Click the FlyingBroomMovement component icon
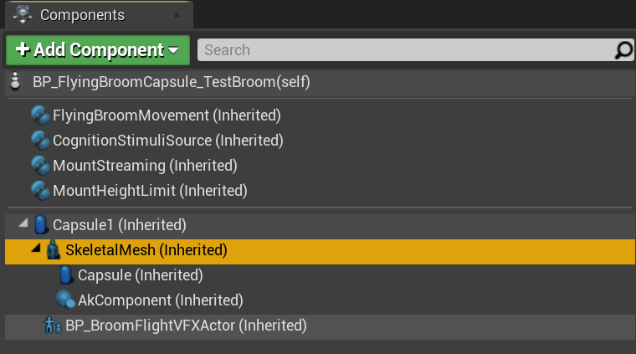Viewport: 636px width, 354px height. point(40,115)
